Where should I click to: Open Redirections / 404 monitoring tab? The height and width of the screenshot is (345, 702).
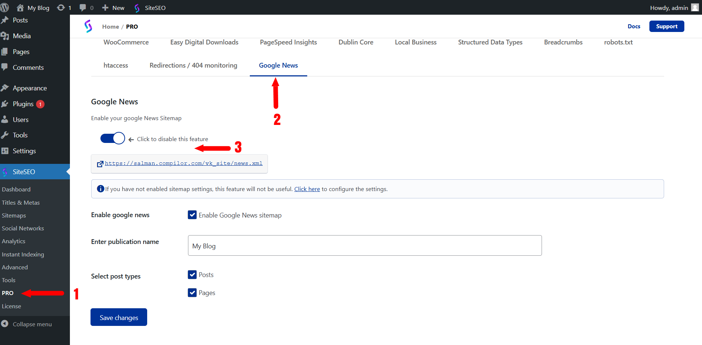coord(194,65)
